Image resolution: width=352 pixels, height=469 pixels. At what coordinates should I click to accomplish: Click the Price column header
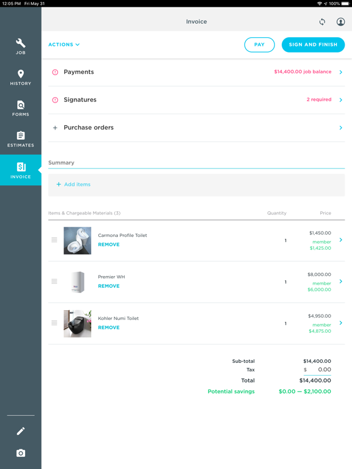pos(325,213)
